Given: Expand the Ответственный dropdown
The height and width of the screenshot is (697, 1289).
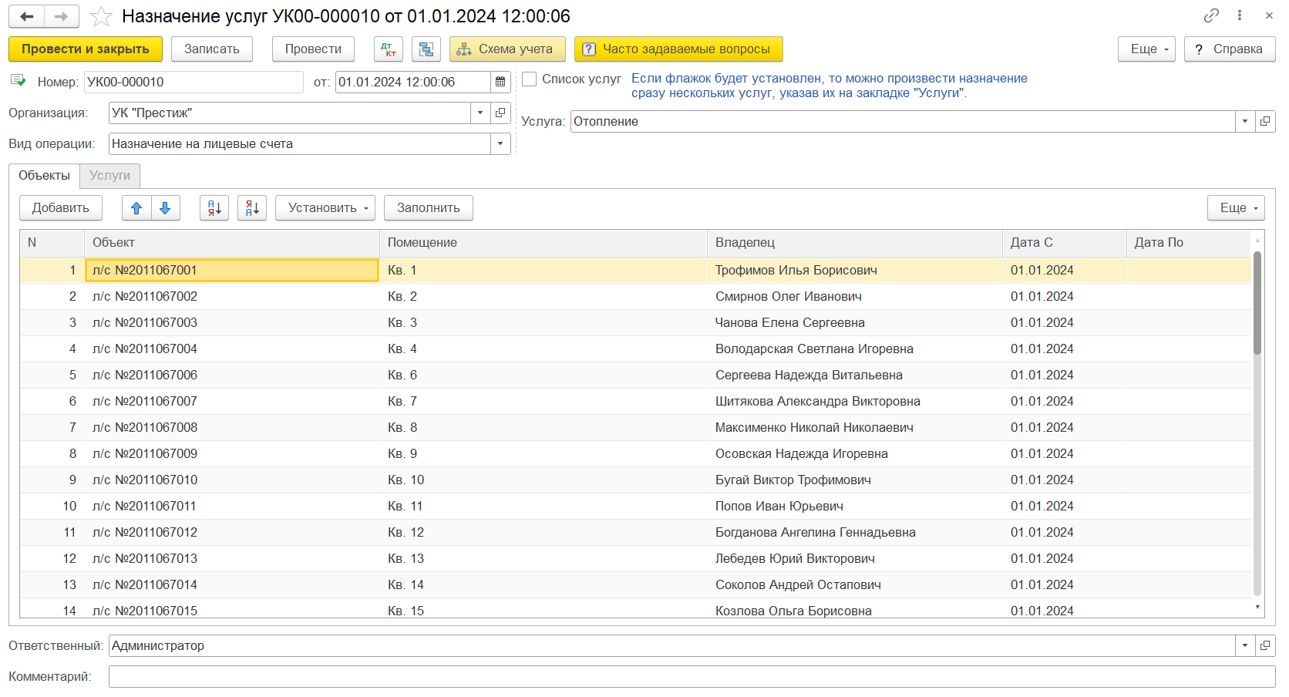Looking at the screenshot, I should coord(1245,646).
